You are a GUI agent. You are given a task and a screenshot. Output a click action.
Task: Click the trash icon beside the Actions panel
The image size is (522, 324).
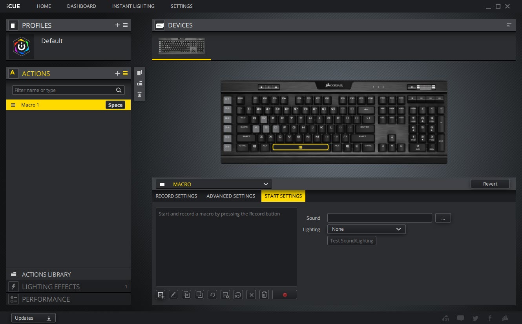tap(139, 94)
